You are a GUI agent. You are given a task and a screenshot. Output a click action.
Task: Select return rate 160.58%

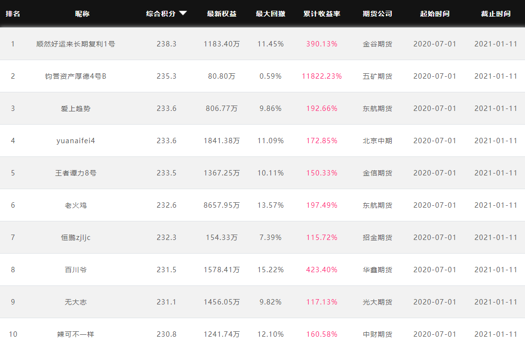(x=322, y=334)
